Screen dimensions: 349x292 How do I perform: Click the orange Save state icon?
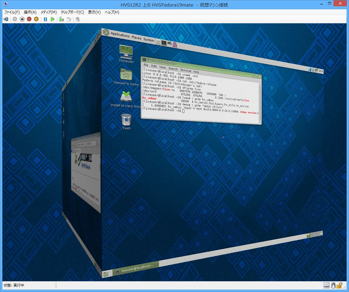pyautogui.click(x=36, y=19)
